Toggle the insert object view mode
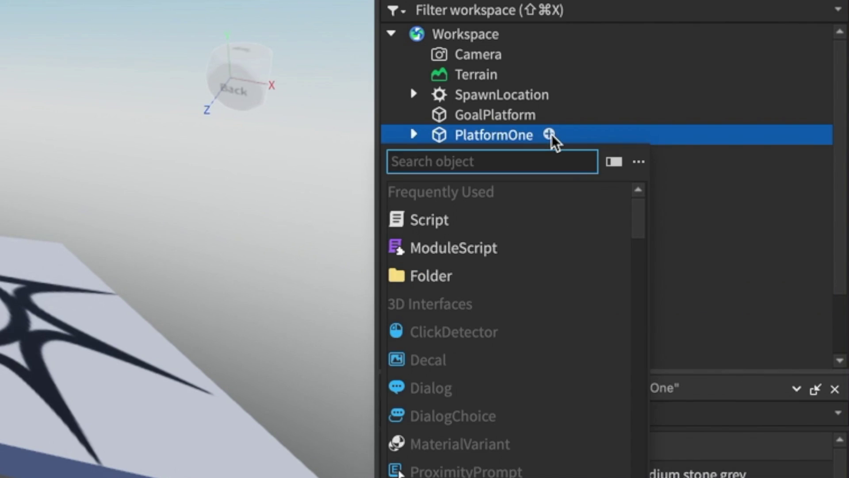The image size is (849, 478). point(614,162)
